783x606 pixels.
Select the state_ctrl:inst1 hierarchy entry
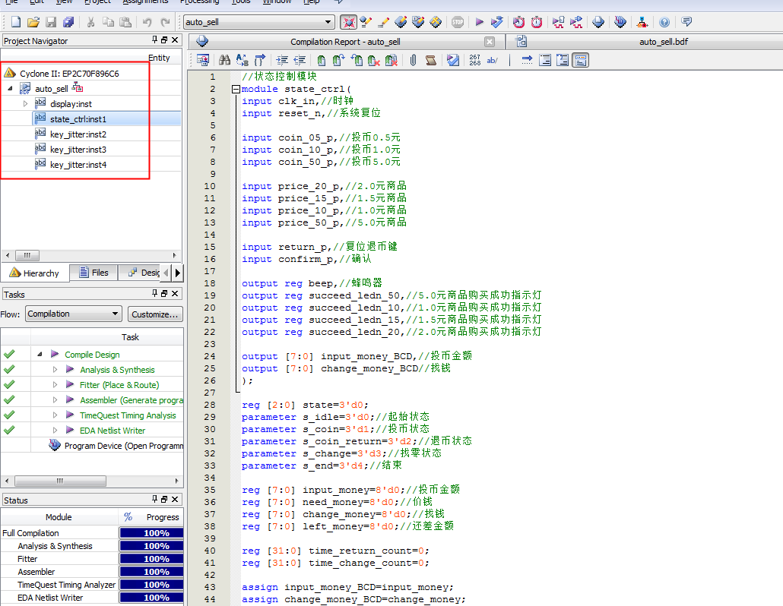[x=76, y=118]
